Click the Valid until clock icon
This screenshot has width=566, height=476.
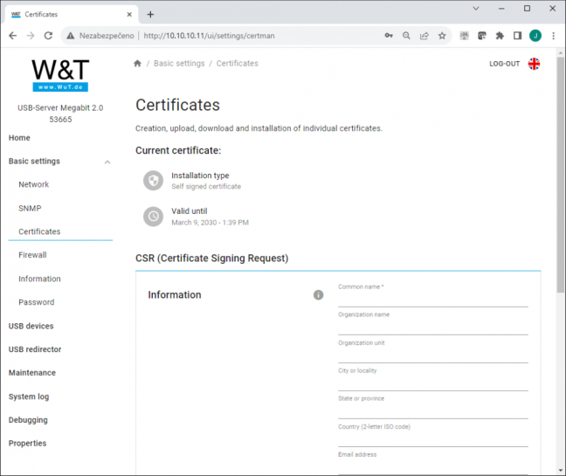[154, 217]
